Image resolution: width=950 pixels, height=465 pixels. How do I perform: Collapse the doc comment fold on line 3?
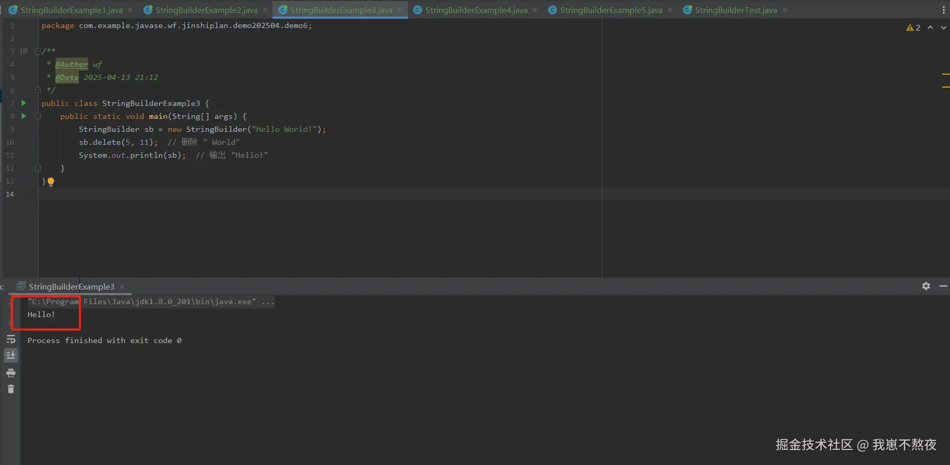[x=38, y=51]
